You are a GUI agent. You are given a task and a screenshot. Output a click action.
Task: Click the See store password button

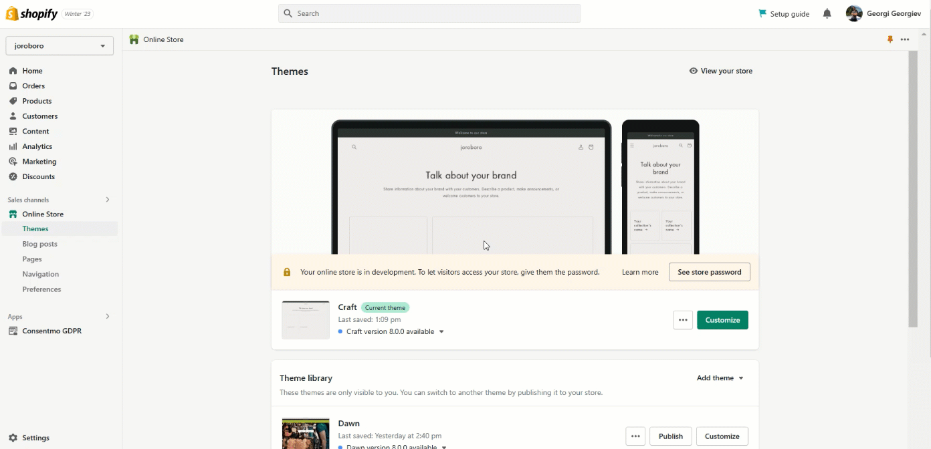point(709,272)
